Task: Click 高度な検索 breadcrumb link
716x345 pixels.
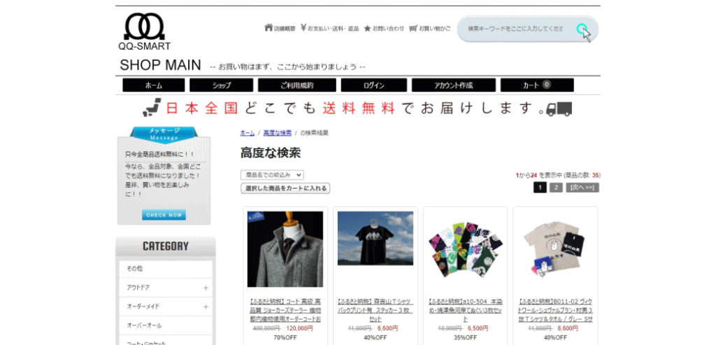Action: click(277, 133)
